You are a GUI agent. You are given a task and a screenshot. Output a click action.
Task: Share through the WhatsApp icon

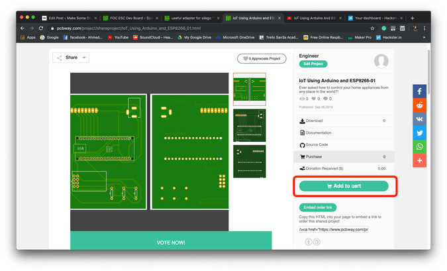[x=420, y=146]
